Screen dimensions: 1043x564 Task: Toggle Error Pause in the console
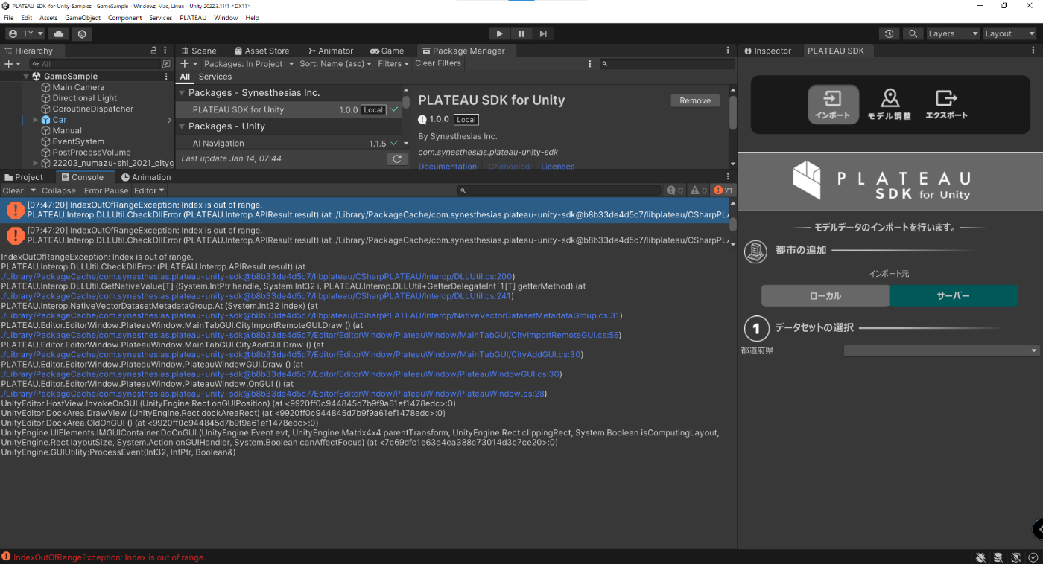(x=106, y=190)
